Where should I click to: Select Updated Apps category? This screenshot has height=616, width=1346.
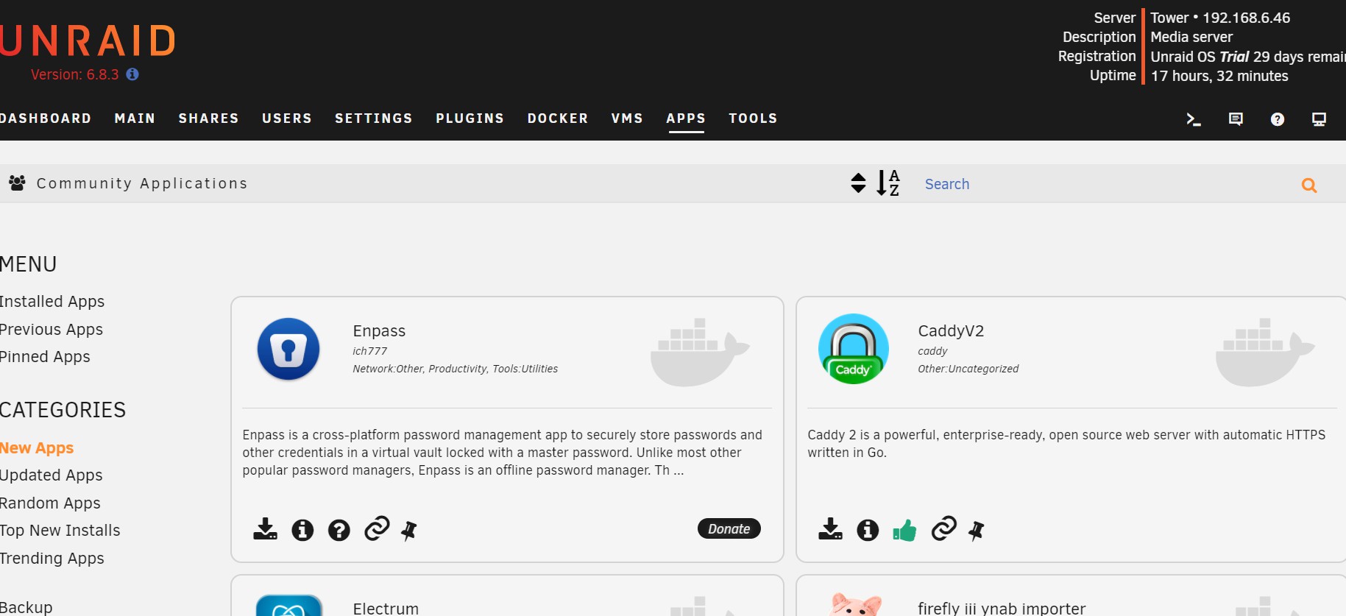(52, 475)
